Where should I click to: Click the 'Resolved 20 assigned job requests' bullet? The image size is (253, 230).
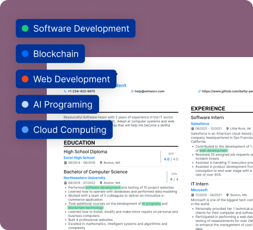[x=224, y=157]
